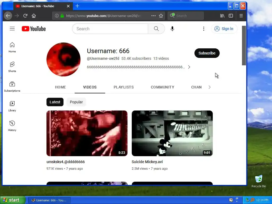Switch to the channel HOME tab
Viewport: 272px width, 204px height.
pyautogui.click(x=60, y=87)
